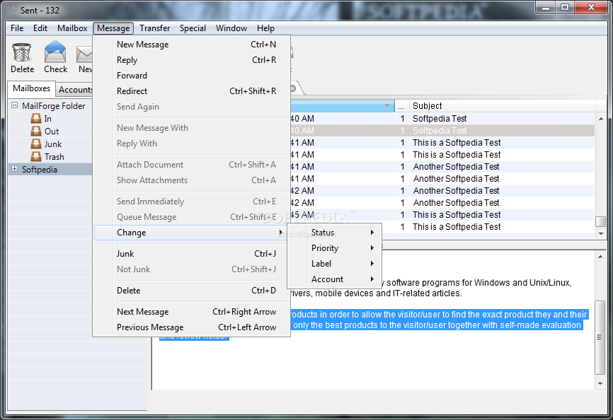The width and height of the screenshot is (613, 420).
Task: Click preview pane scroll up arrow
Action: (600, 257)
